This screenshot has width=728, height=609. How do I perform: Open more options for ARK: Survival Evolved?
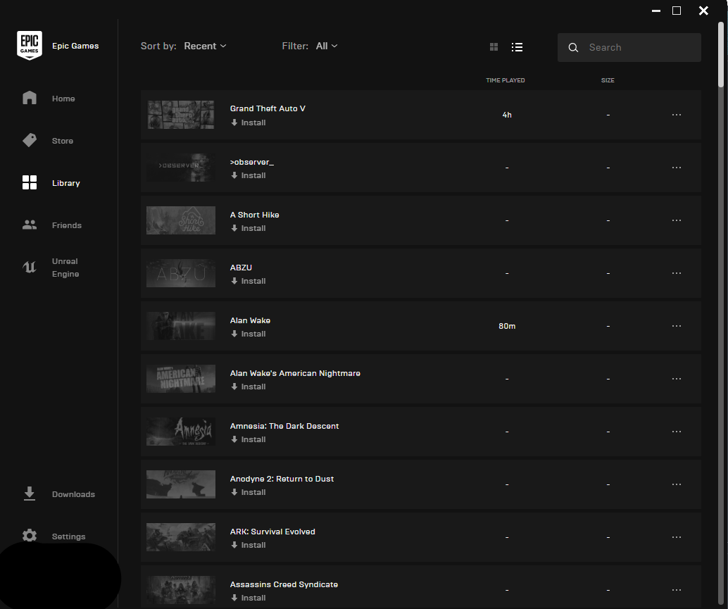(x=677, y=537)
